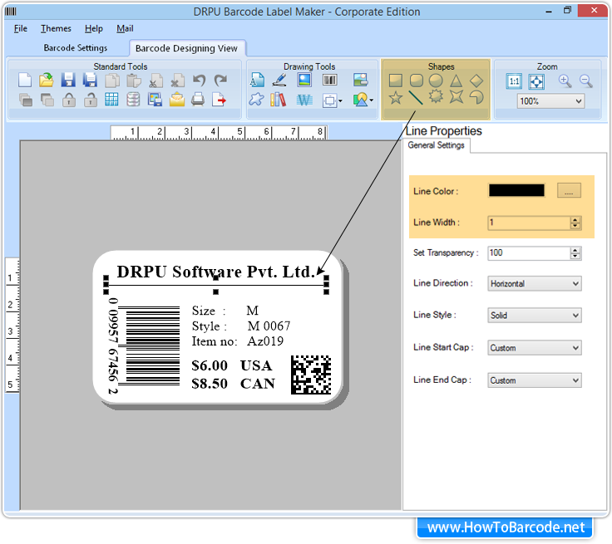The width and height of the screenshot is (612, 544).
Task: Select the Ellipse shape
Action: (x=436, y=81)
